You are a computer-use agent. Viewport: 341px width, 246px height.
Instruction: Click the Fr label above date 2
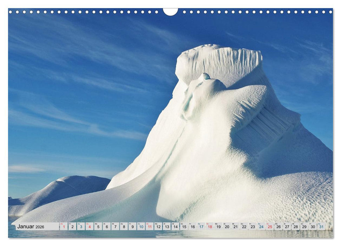(x=70, y=224)
